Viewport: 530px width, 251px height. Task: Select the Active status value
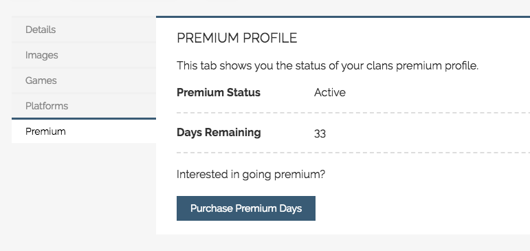(329, 92)
